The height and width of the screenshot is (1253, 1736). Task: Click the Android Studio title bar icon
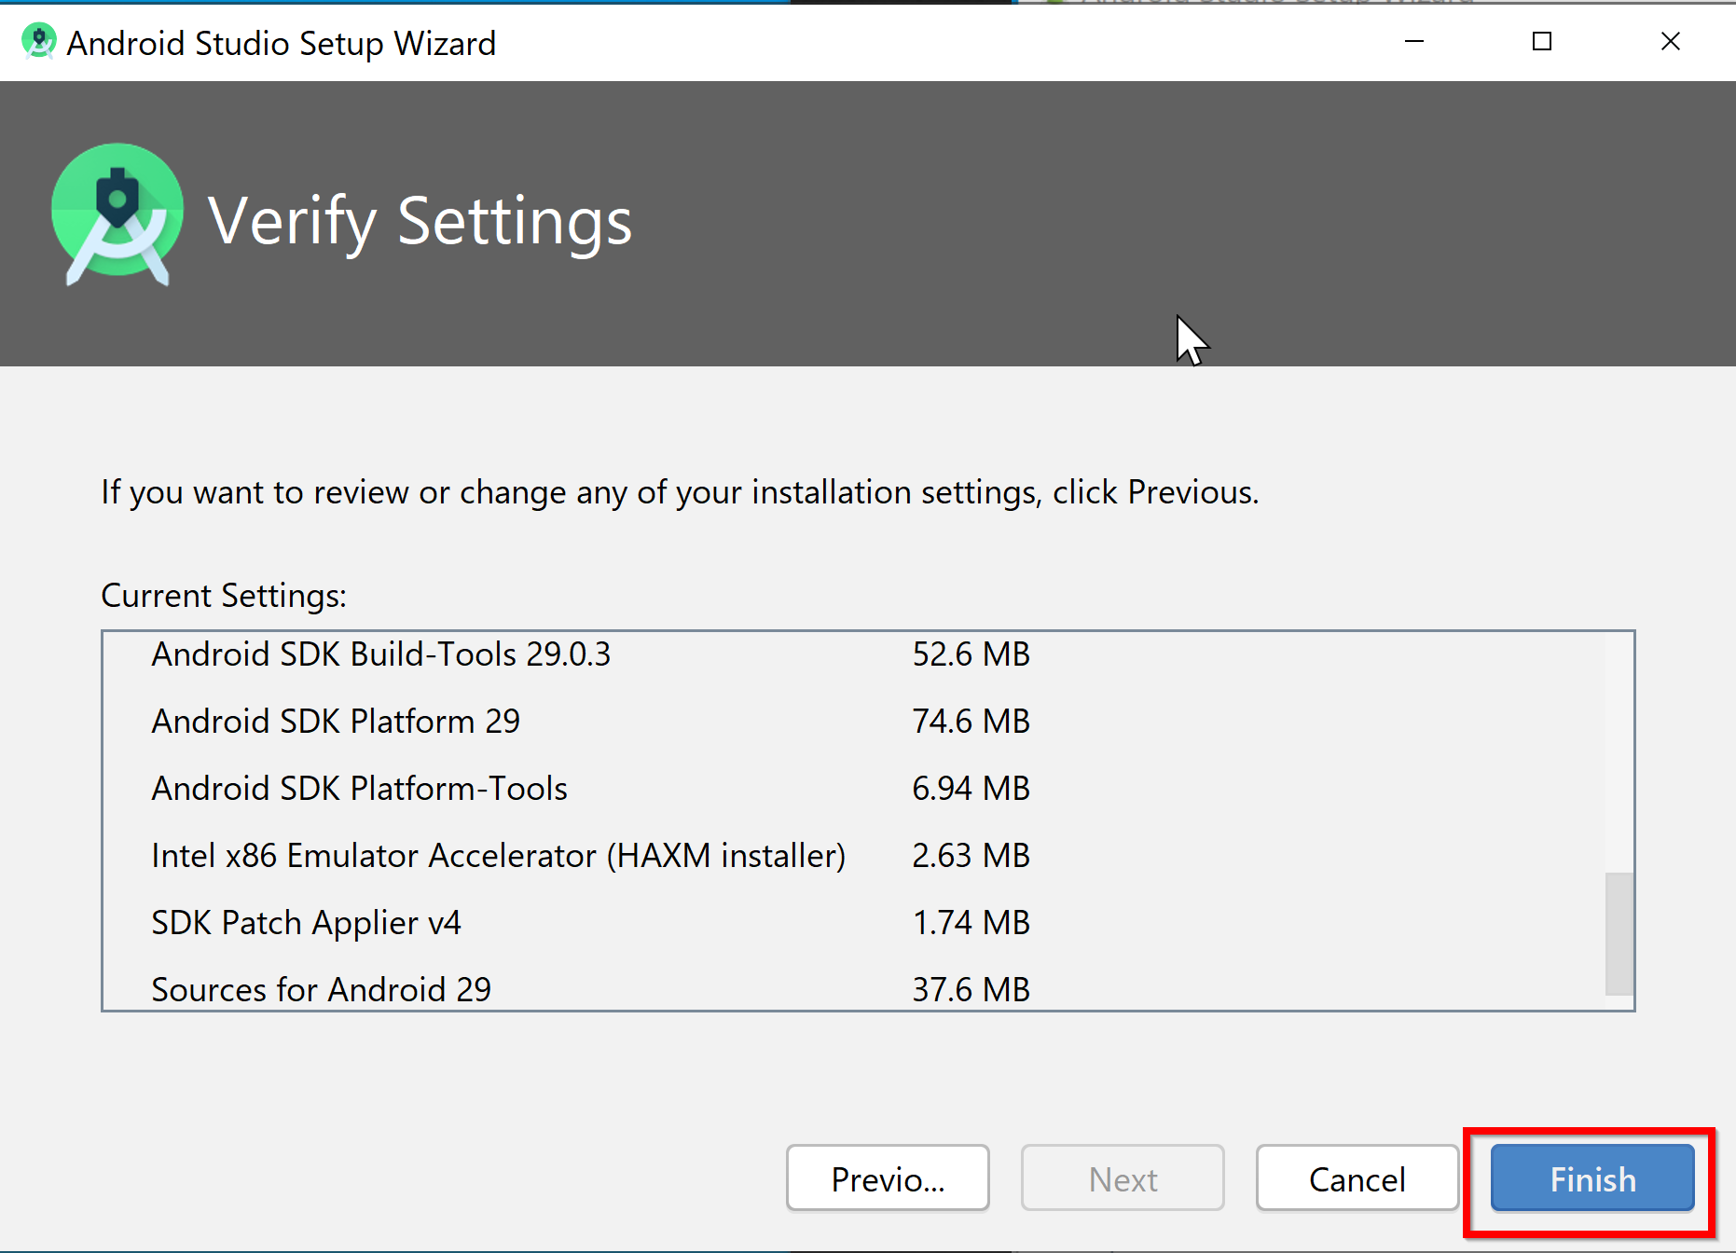pyautogui.click(x=39, y=42)
